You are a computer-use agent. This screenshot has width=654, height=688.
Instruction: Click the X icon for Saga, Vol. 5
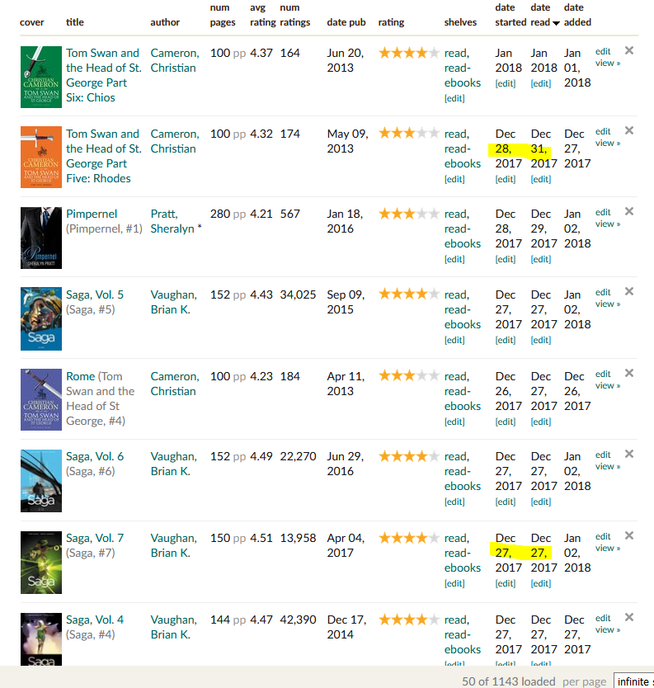629,292
